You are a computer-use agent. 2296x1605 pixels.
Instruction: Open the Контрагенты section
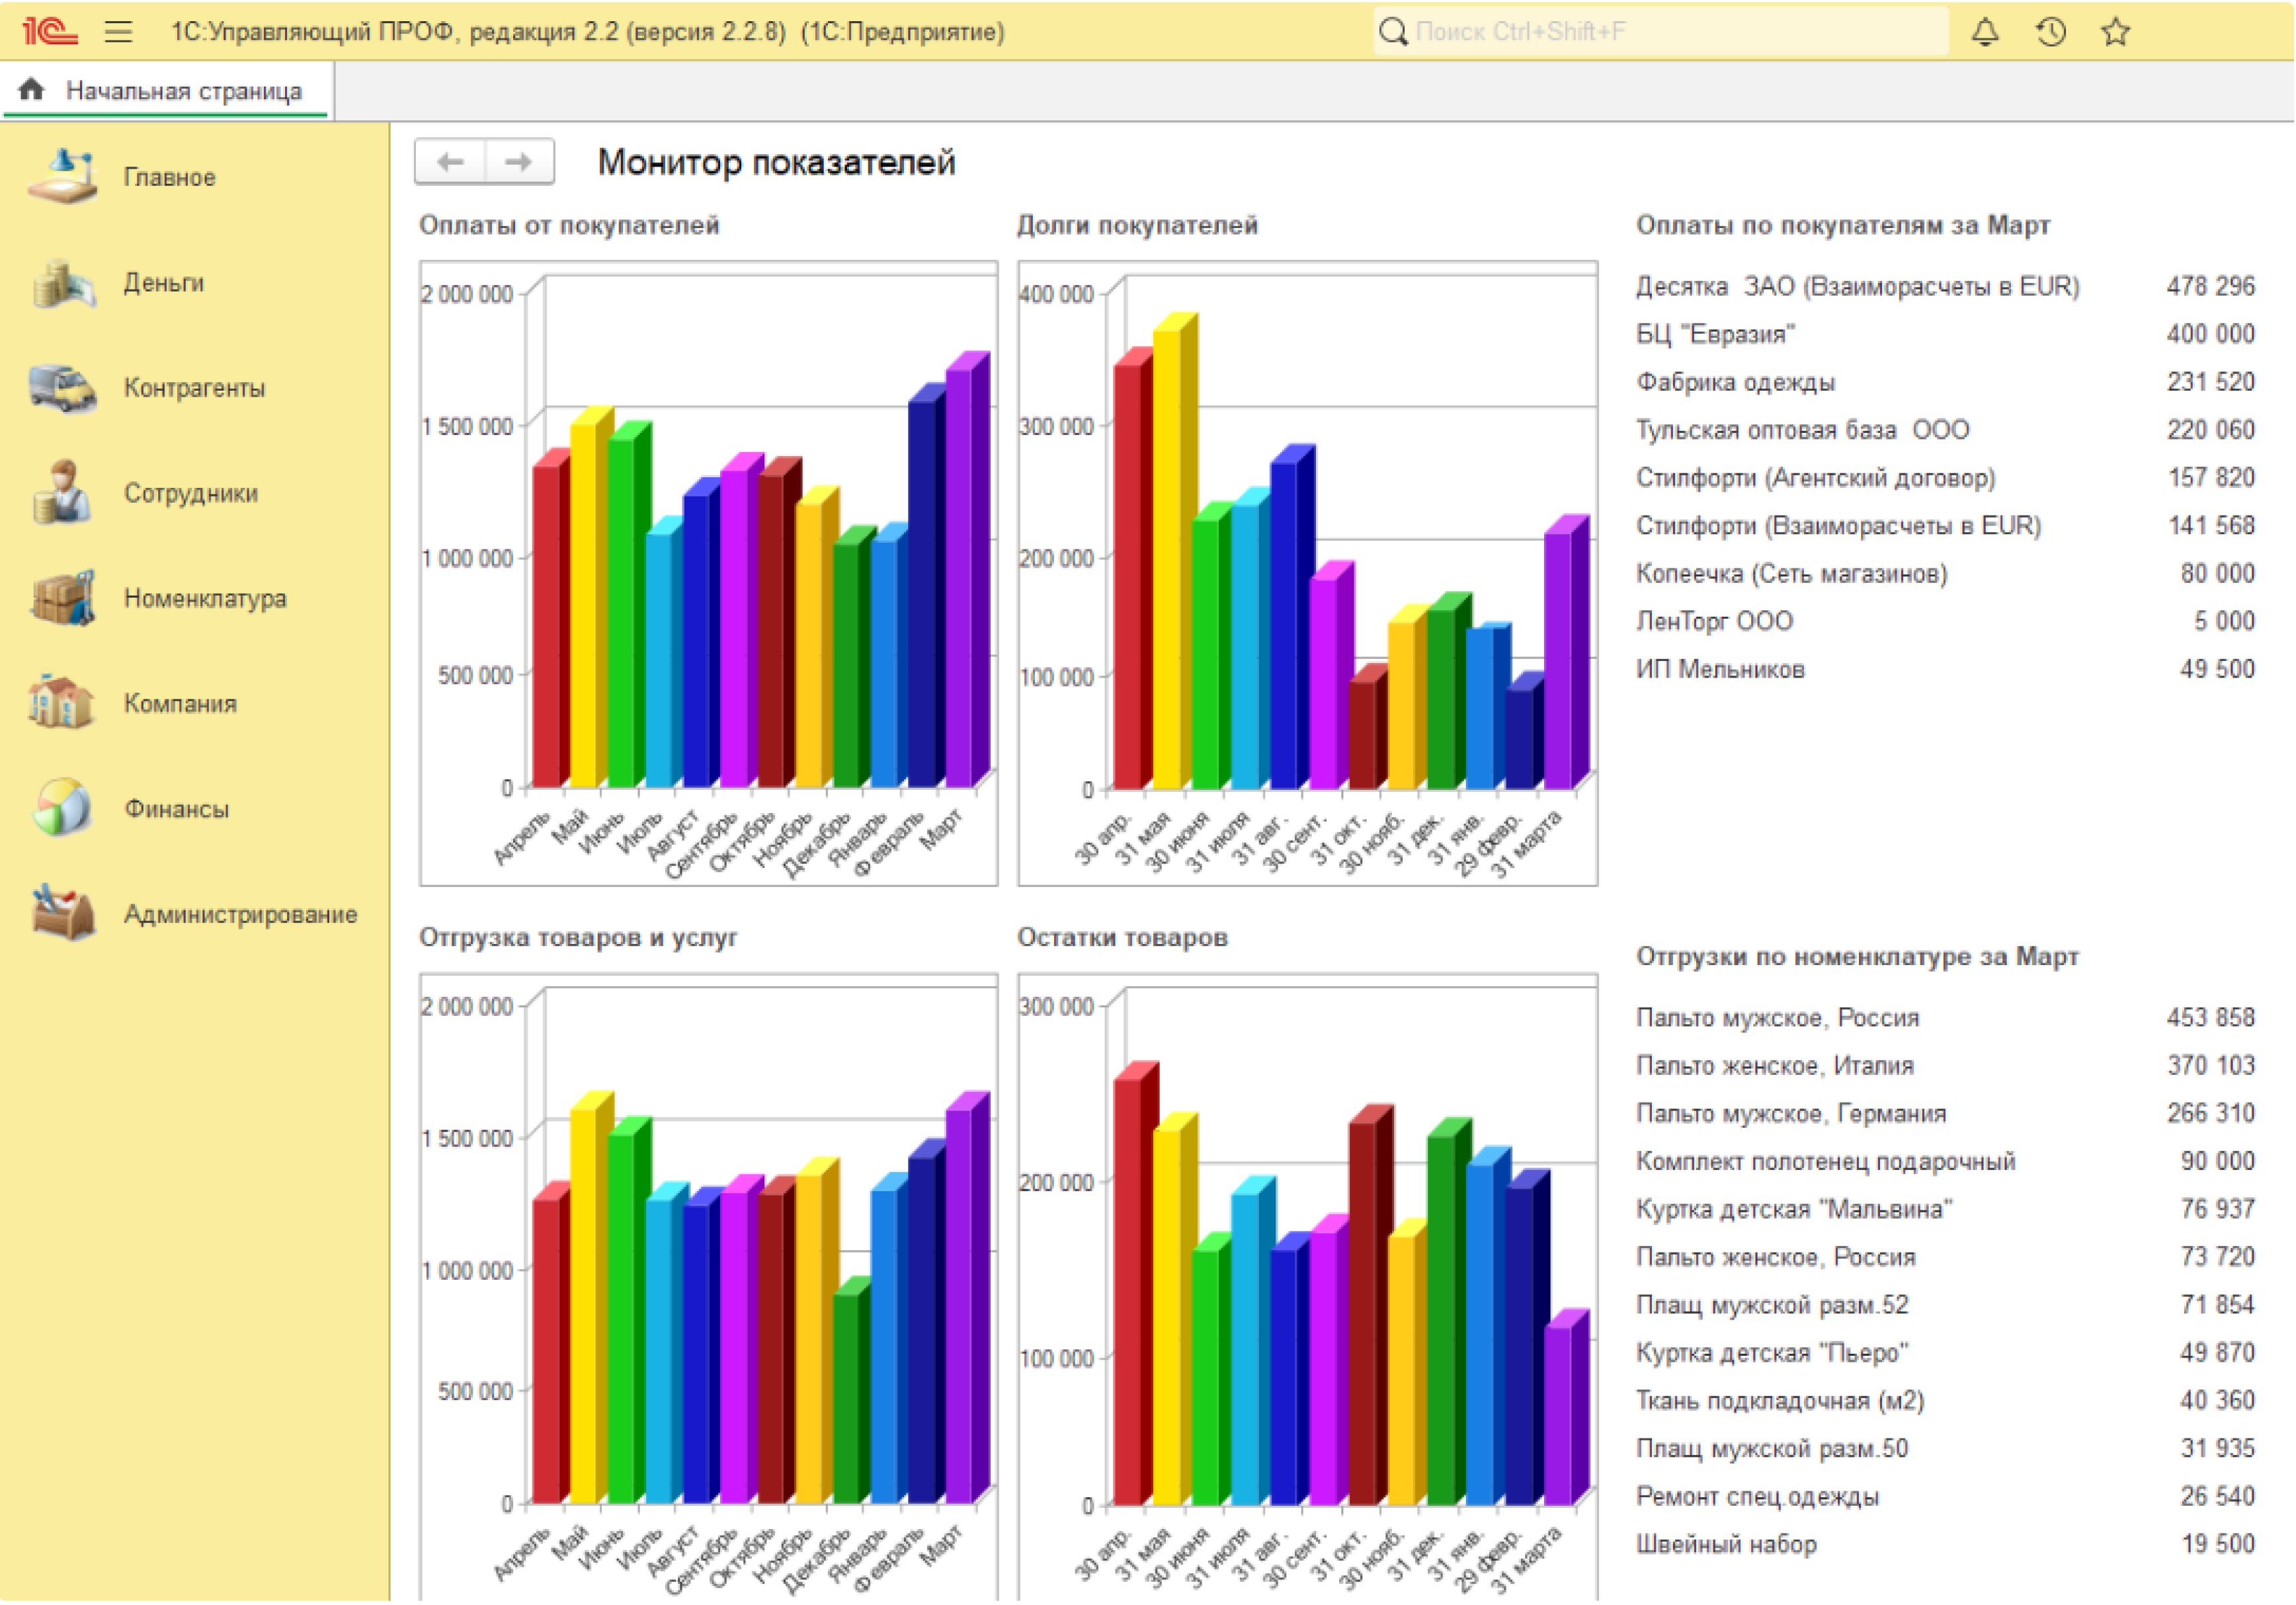coord(195,388)
